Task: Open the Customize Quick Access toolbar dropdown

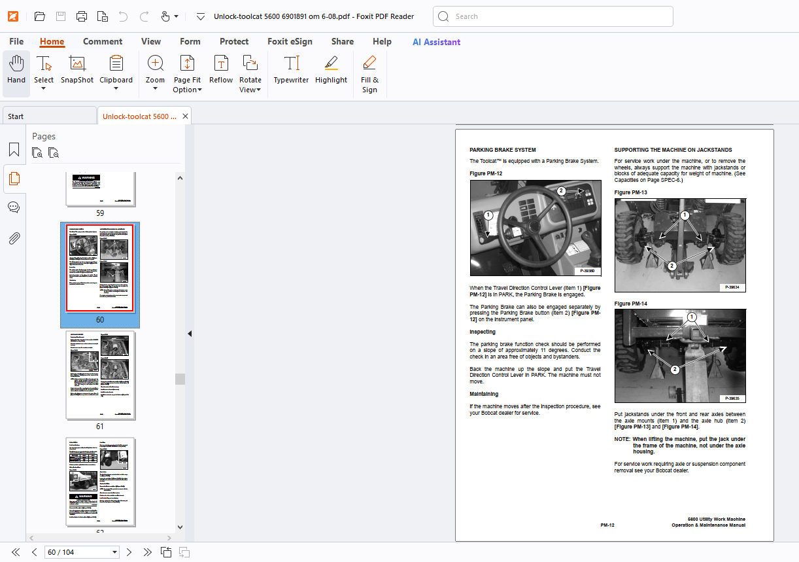Action: coord(201,16)
